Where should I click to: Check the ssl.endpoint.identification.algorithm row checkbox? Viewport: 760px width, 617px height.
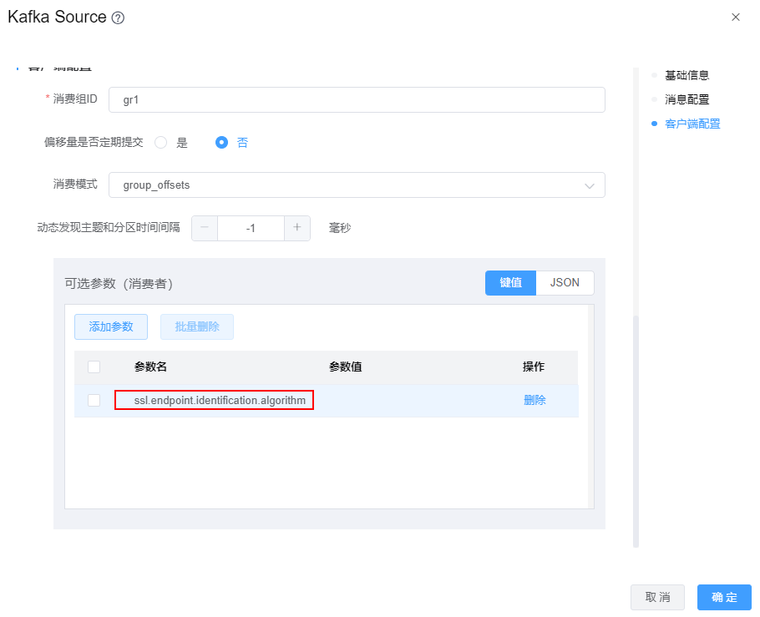click(x=94, y=401)
